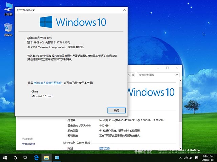Click the MicroWin10.com licensee text
The image size is (217, 162).
click(x=42, y=96)
